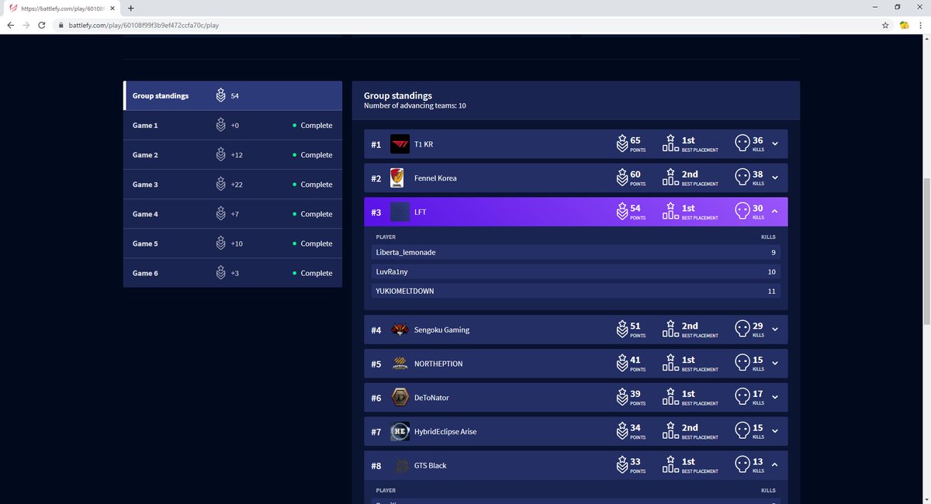This screenshot has height=504, width=931.
Task: Click 'Number of advancing teams: 10' text
Action: click(415, 105)
